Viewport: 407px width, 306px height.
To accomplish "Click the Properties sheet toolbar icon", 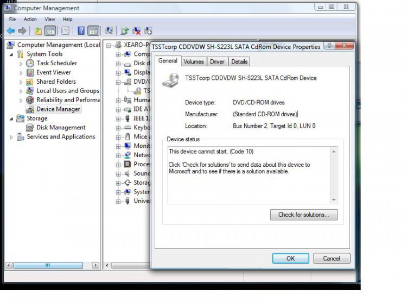I will (x=66, y=31).
